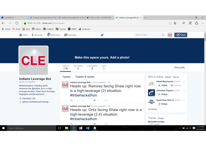Screen dimensions: 206x146
Task: Follow Columbus Clippers
Action: click(x=163, y=94)
